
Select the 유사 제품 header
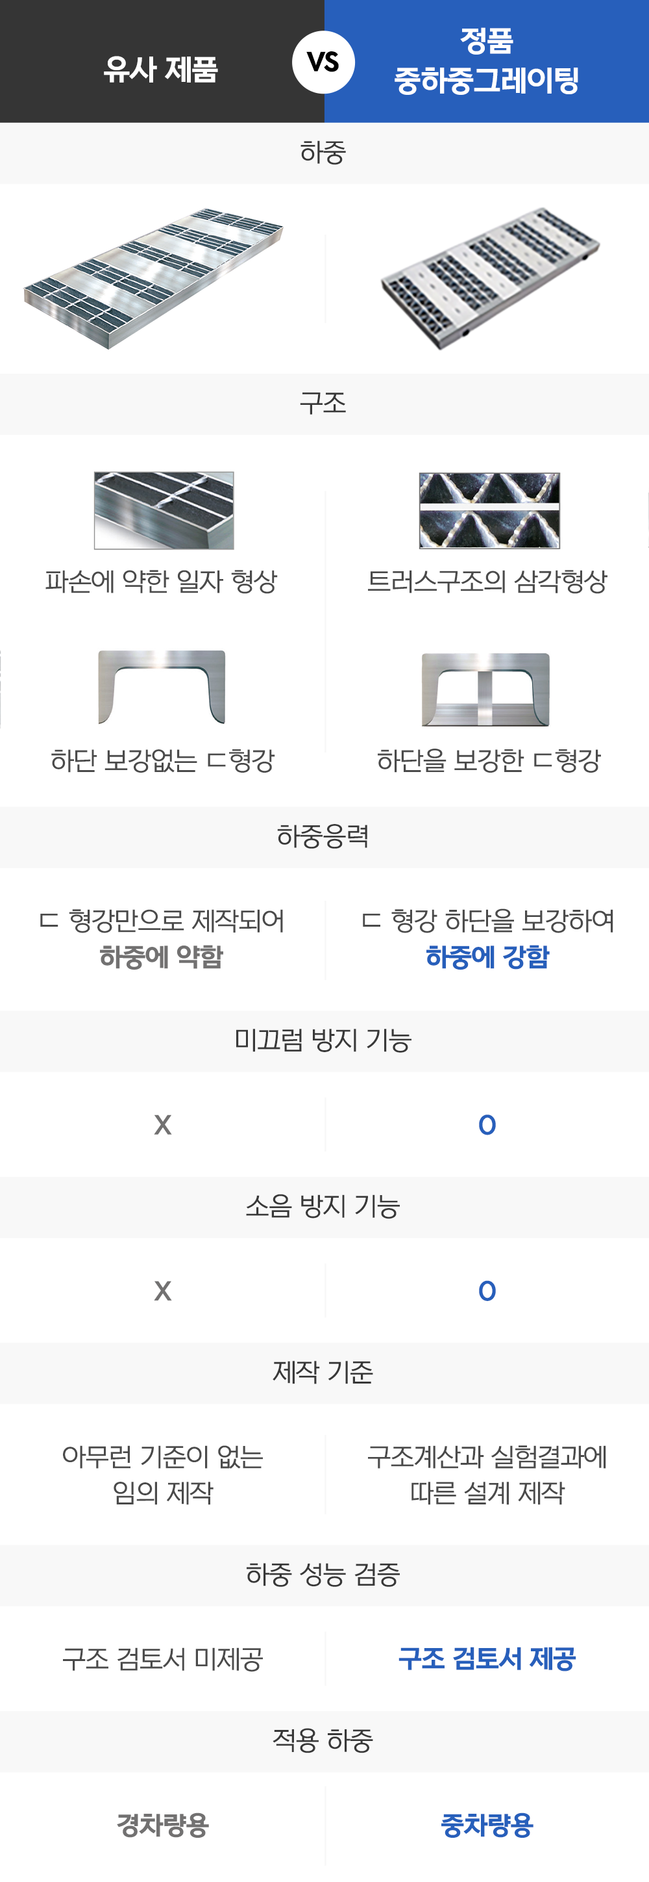click(161, 70)
